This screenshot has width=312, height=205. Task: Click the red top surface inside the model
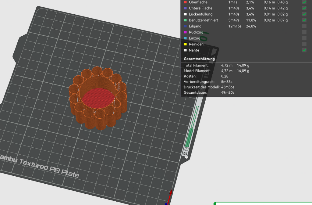click(98, 98)
